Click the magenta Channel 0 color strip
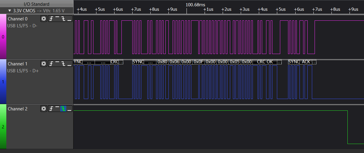The image size is (364, 153). pos(3,37)
